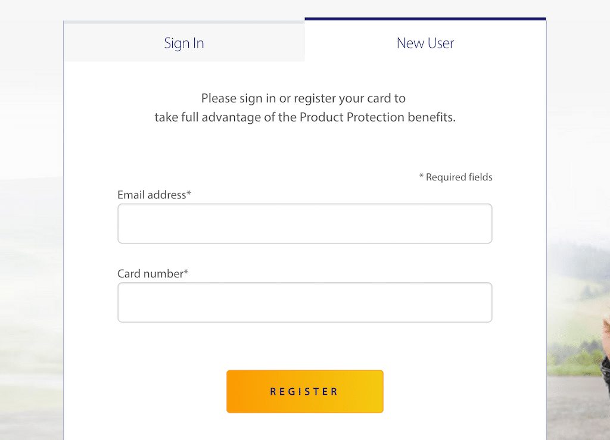This screenshot has width=610, height=440.
Task: Switch to the Sign In tab
Action: click(184, 43)
